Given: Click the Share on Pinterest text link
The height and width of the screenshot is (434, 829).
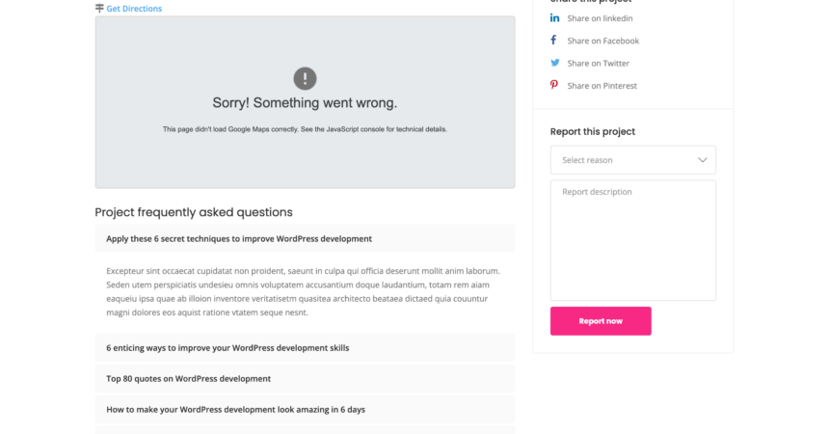Looking at the screenshot, I should coord(602,85).
